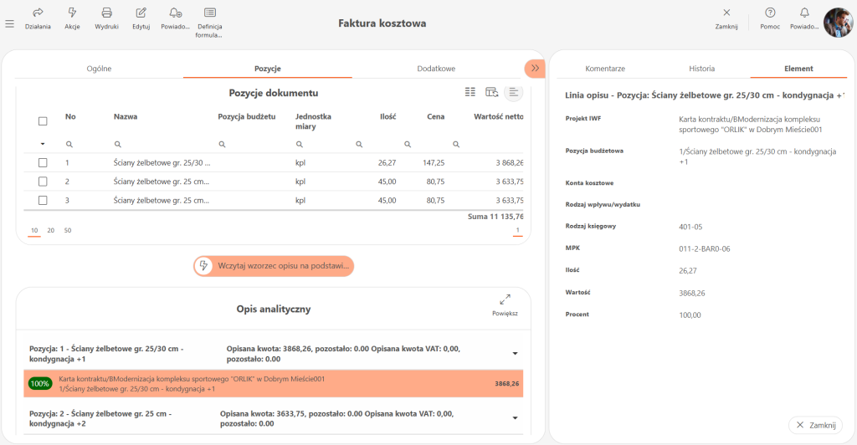
Task: Switch to Pozycje tab
Action: coord(268,69)
